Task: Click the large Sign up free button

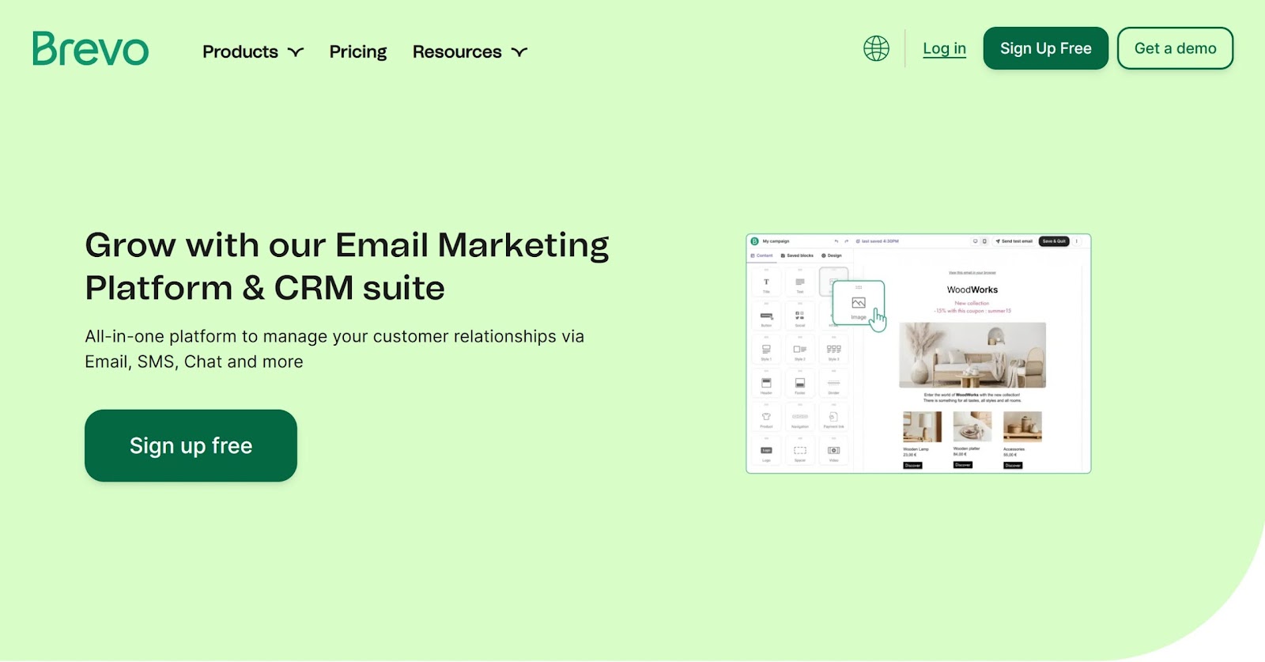Action: pyautogui.click(x=191, y=446)
